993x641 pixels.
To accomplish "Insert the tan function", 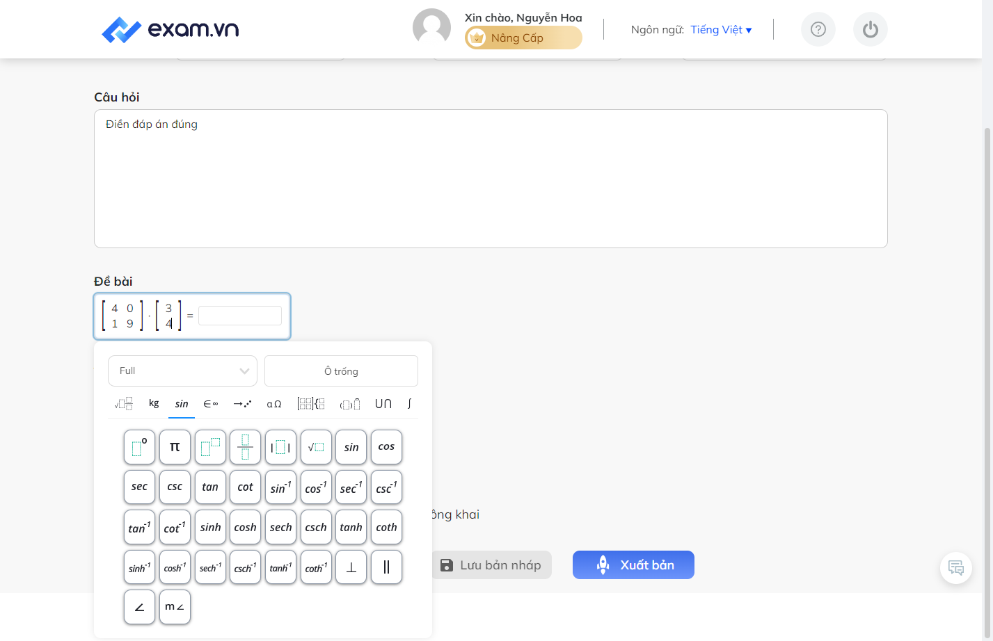I will click(x=210, y=487).
